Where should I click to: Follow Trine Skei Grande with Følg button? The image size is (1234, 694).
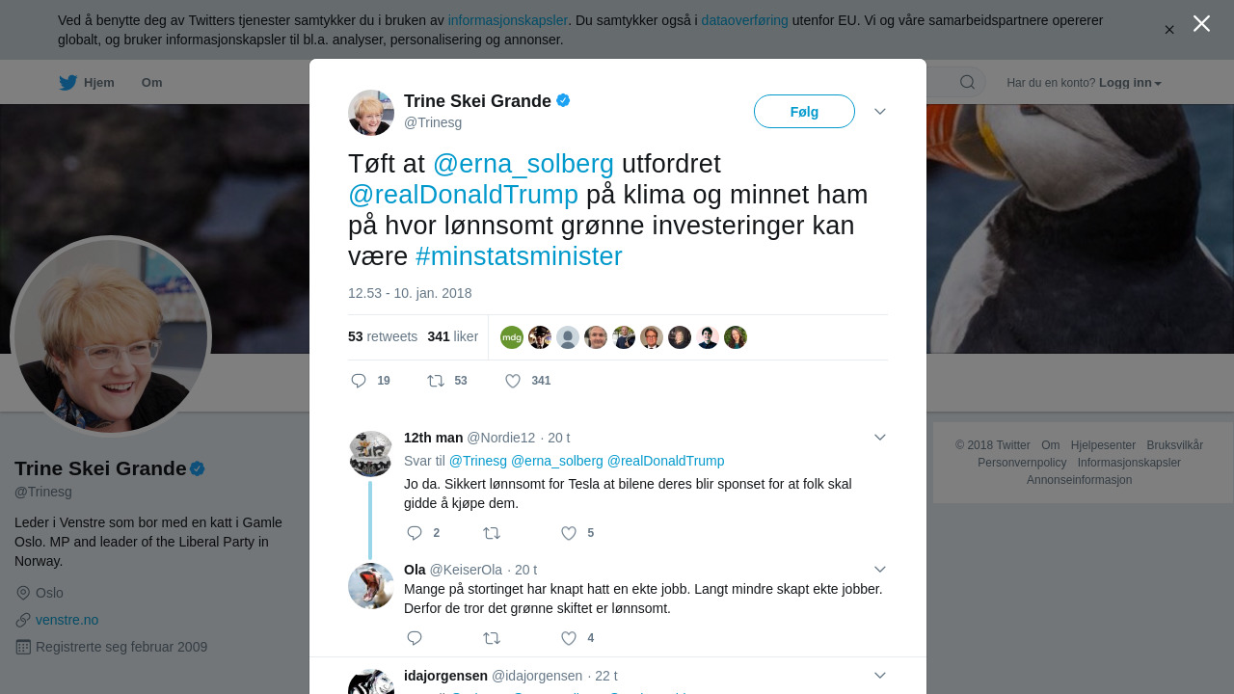804,112
